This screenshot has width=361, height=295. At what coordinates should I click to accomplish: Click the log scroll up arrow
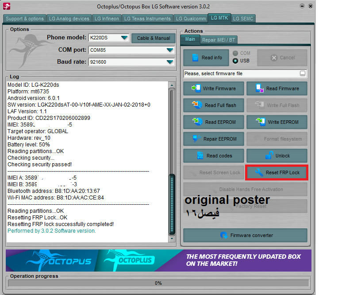(x=172, y=85)
